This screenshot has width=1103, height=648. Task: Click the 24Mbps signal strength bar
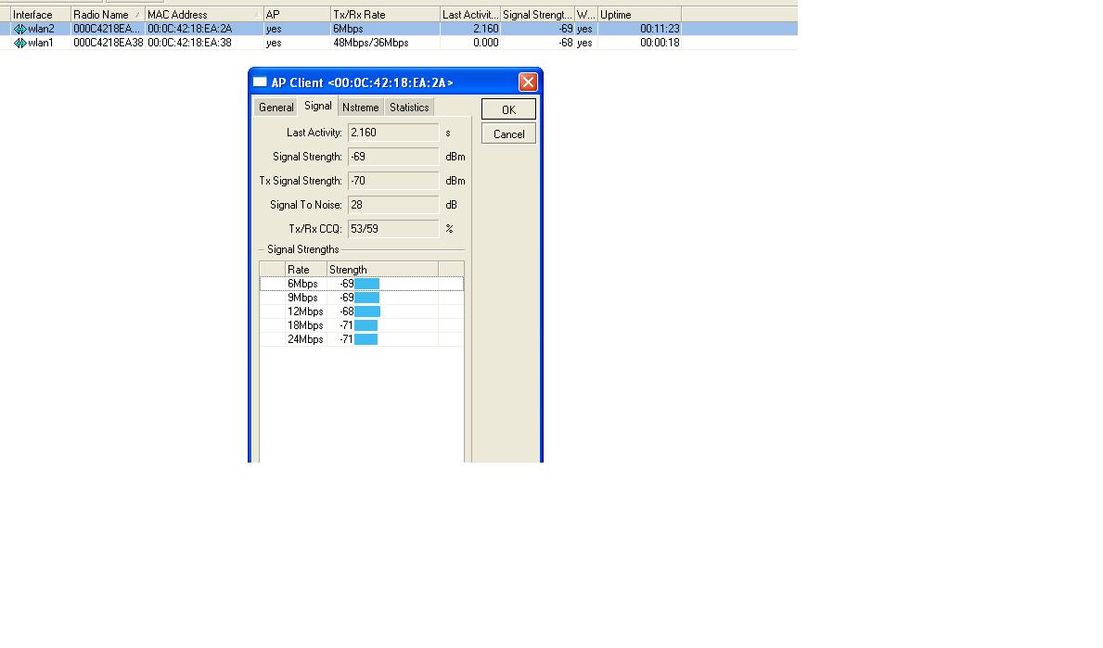tap(366, 339)
